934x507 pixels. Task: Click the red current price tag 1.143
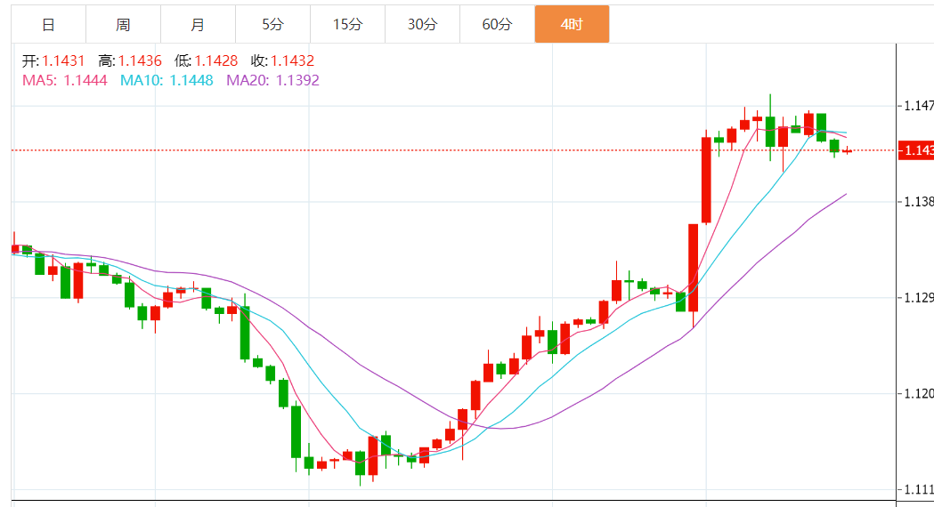click(x=916, y=150)
